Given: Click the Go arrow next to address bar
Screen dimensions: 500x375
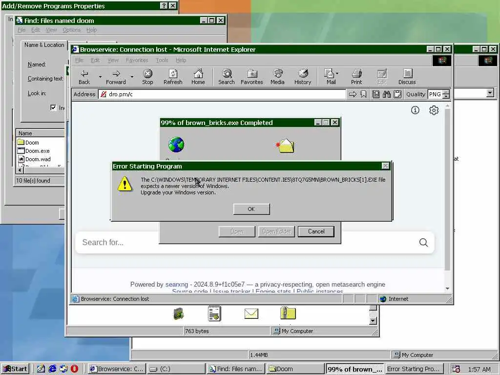Looking at the screenshot, I should pyautogui.click(x=353, y=94).
